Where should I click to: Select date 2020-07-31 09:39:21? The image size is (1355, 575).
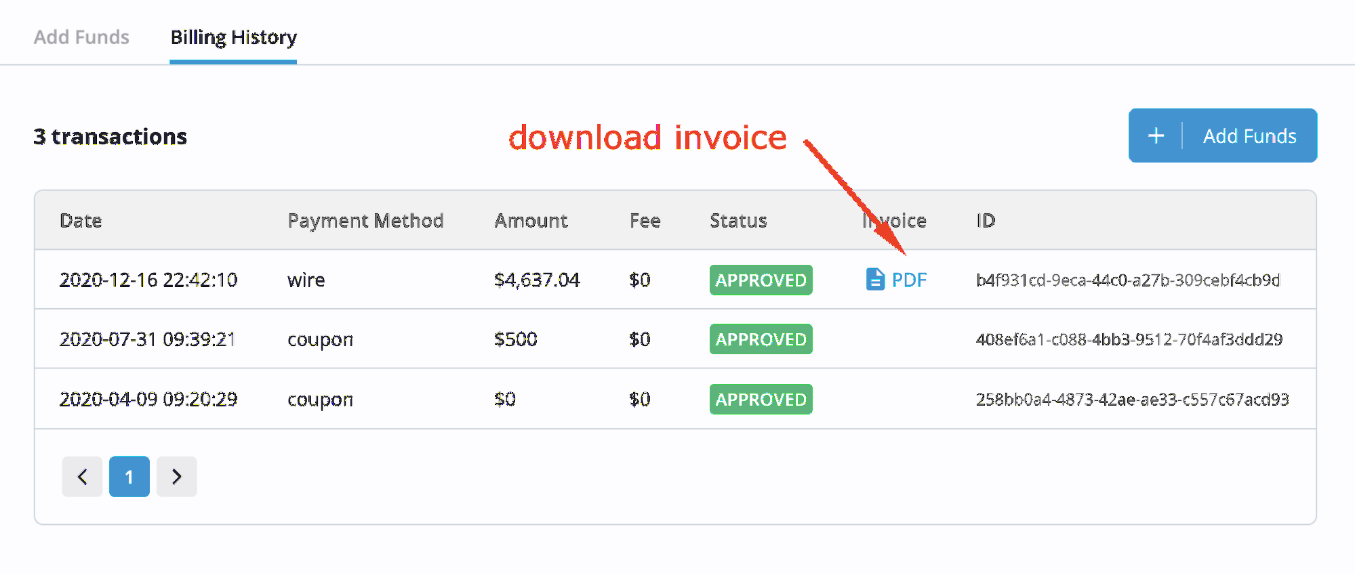pyautogui.click(x=148, y=339)
